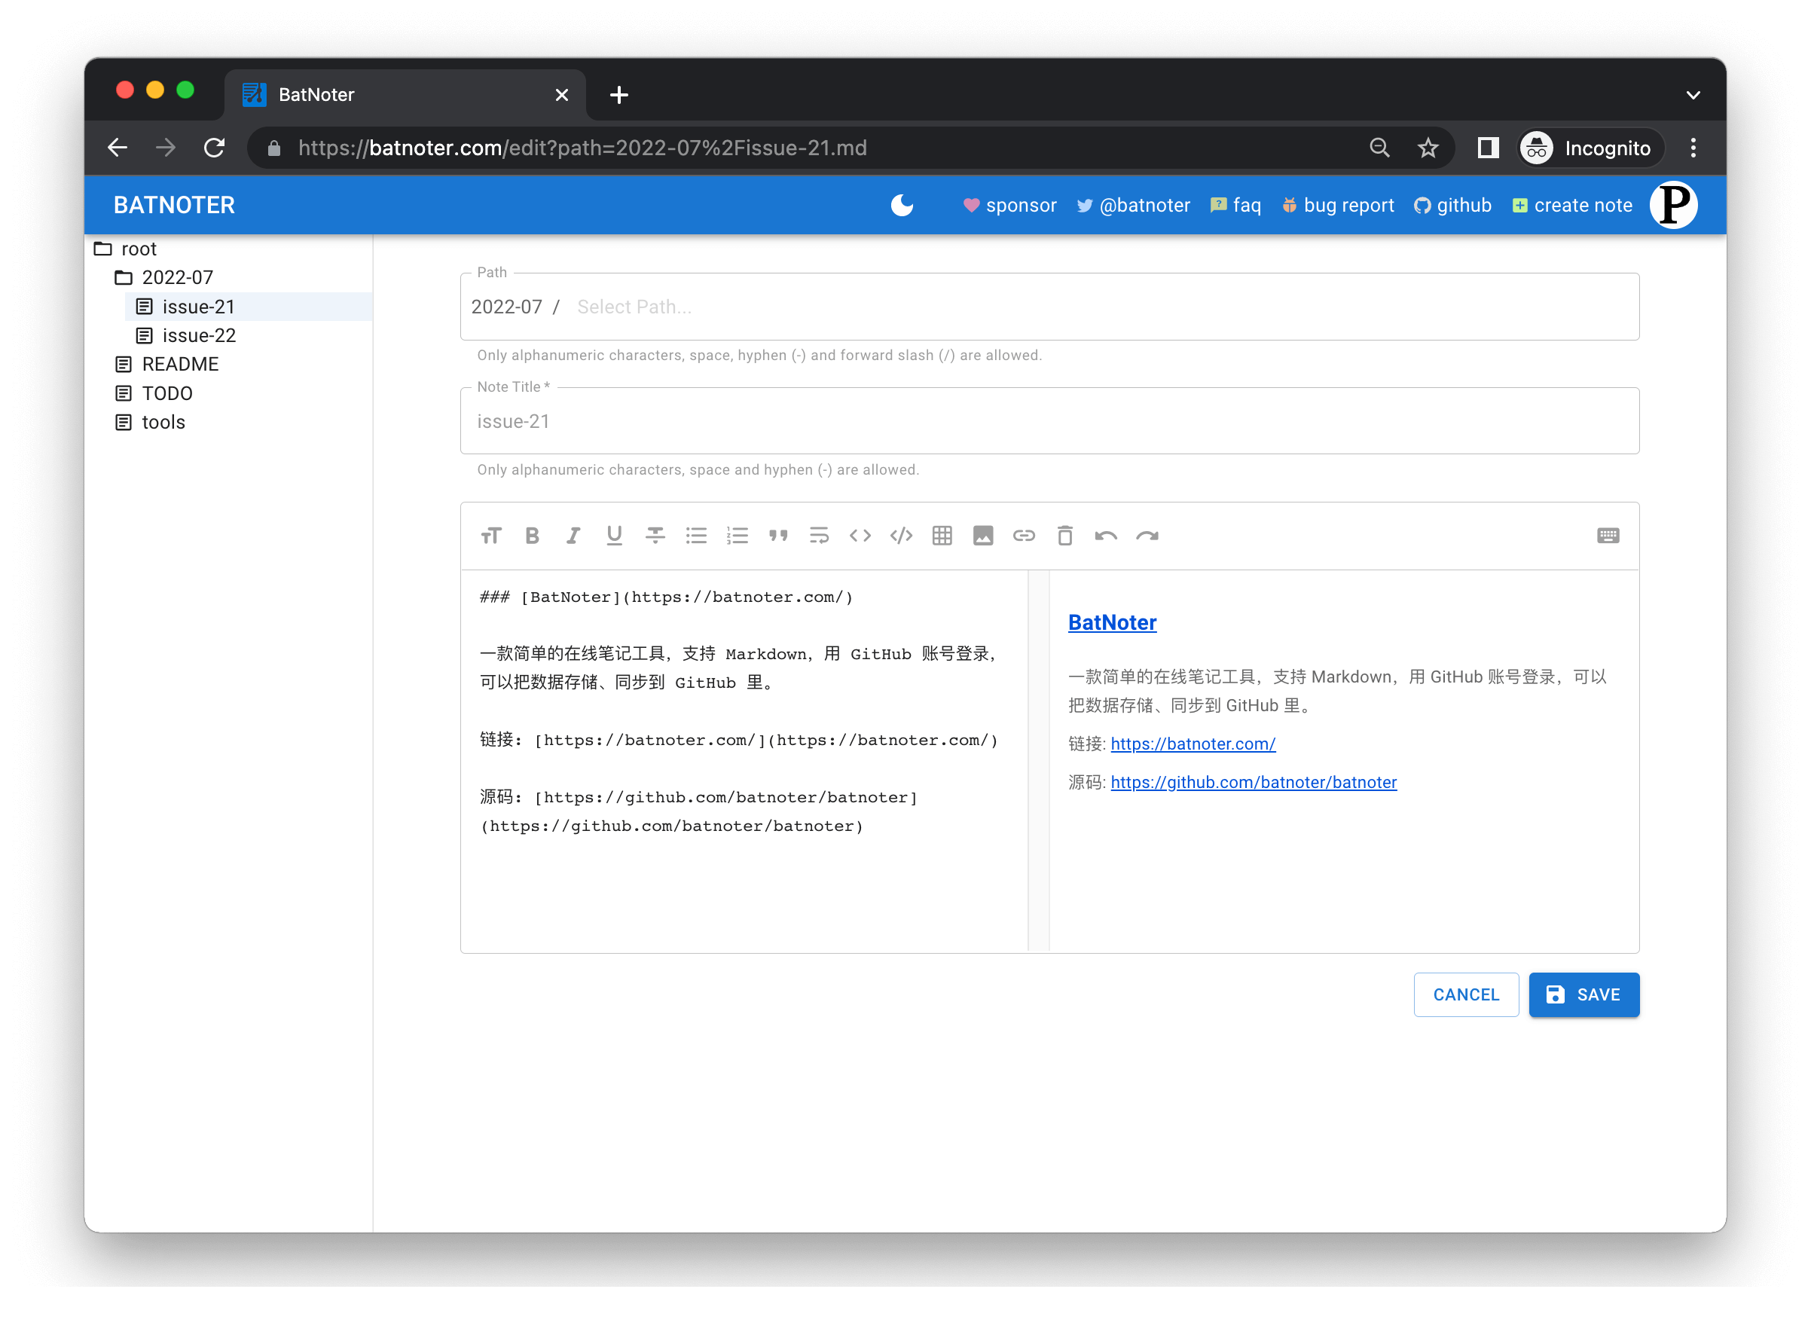Insert a block quote using the quote icon
1811x1344 pixels.
(x=777, y=536)
